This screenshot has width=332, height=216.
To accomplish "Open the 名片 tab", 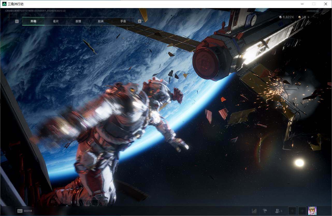I will pos(56,21).
